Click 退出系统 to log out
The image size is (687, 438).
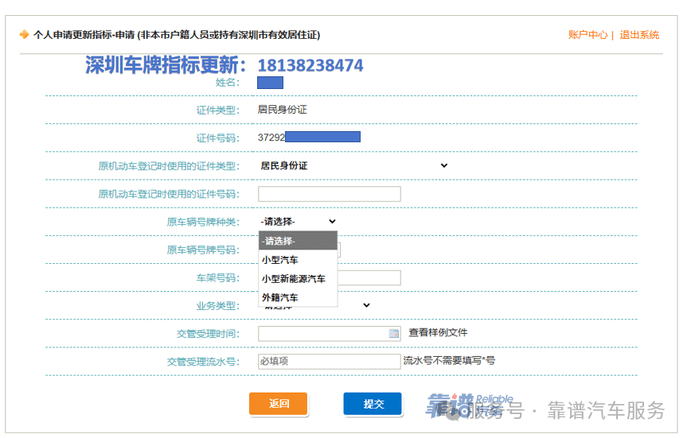(x=639, y=35)
